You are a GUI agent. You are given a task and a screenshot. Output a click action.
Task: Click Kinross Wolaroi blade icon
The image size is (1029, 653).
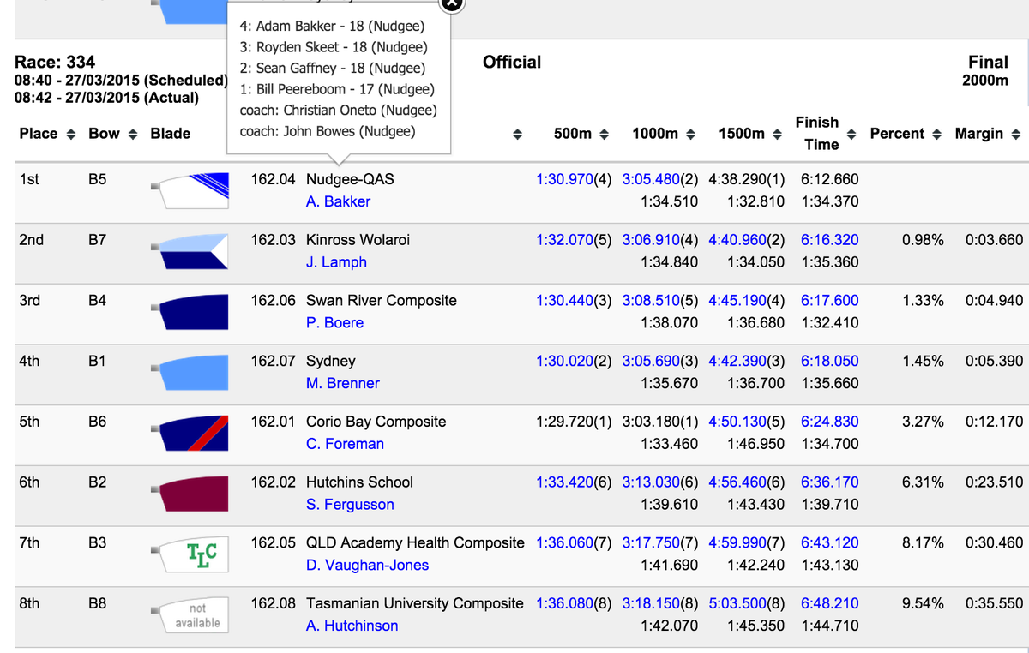[x=190, y=250]
